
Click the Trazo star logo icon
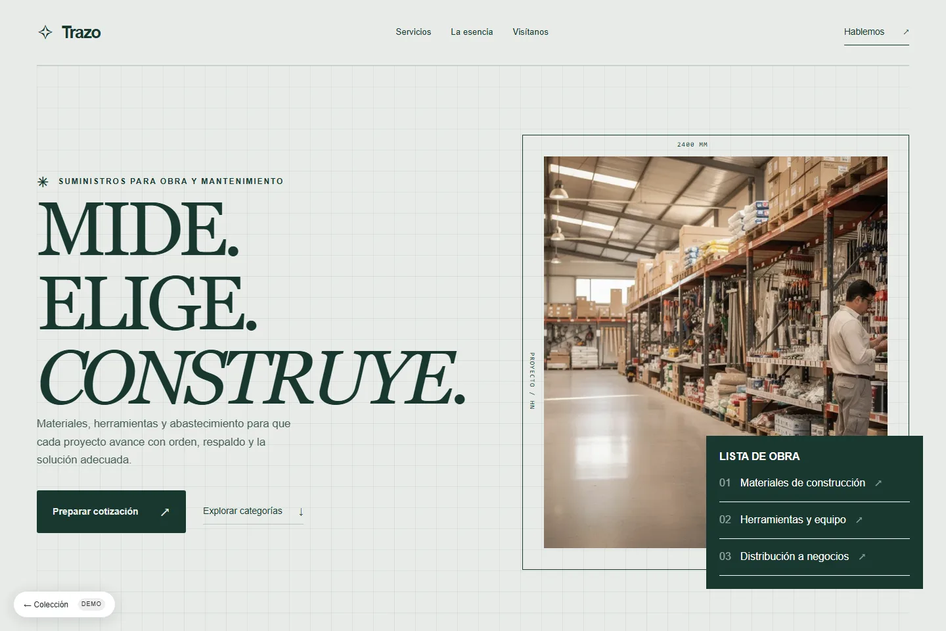45,32
